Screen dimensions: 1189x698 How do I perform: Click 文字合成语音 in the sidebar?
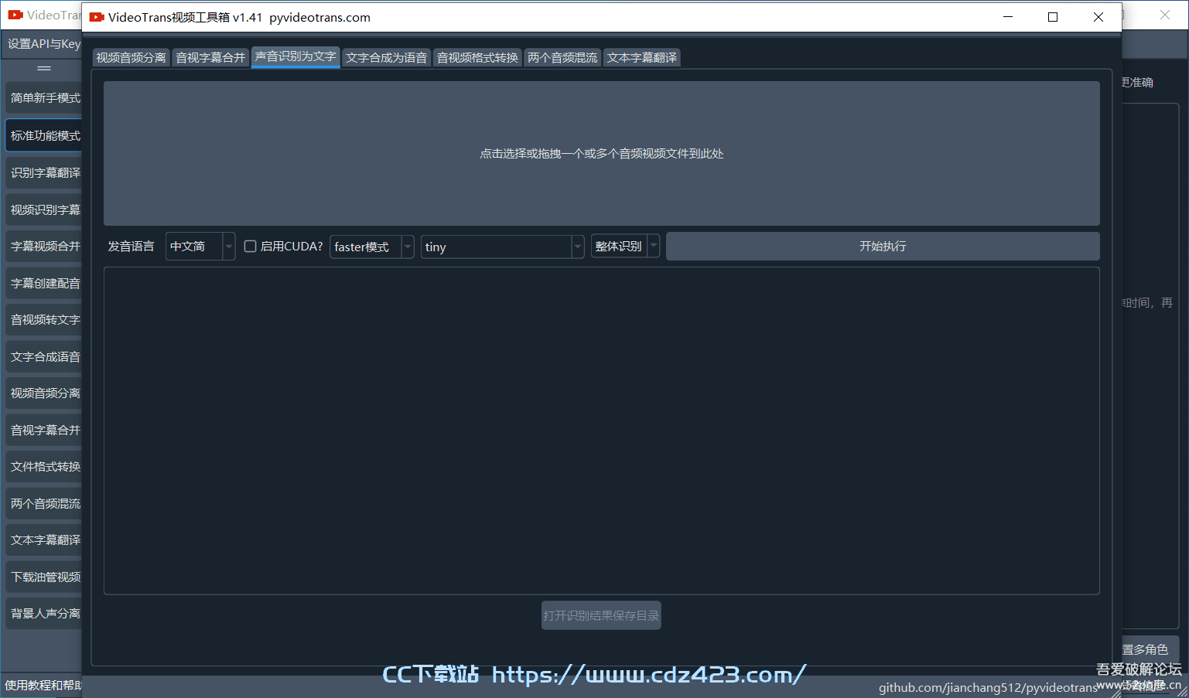(45, 356)
